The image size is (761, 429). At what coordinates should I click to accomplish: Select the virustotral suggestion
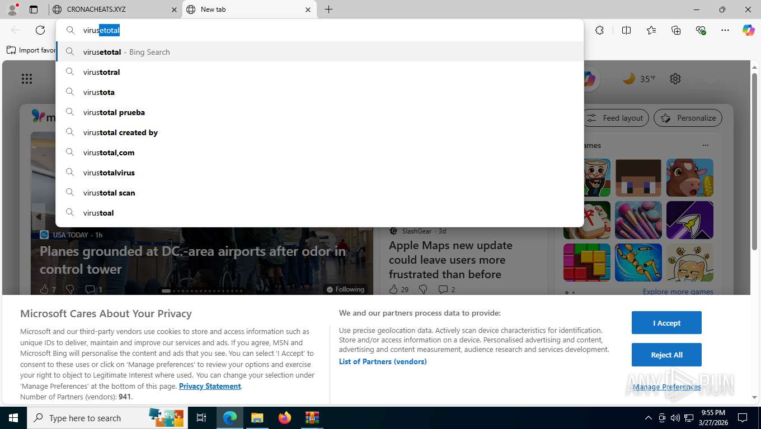click(x=320, y=72)
